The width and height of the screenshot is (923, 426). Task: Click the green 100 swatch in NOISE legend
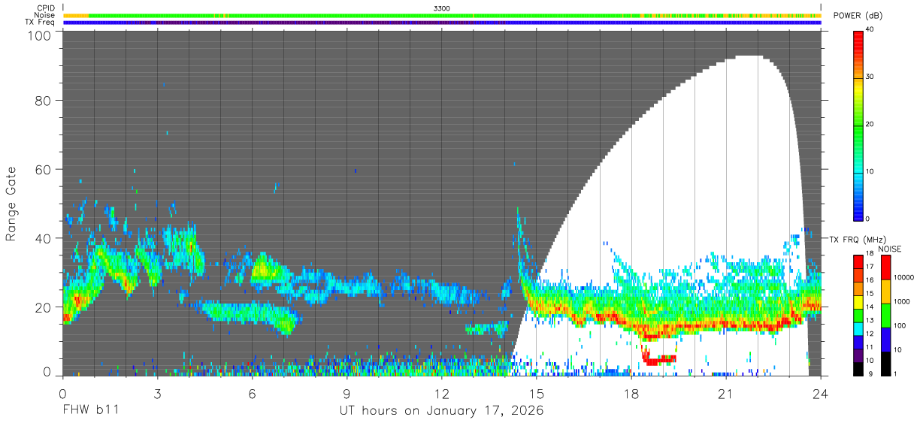coord(885,316)
